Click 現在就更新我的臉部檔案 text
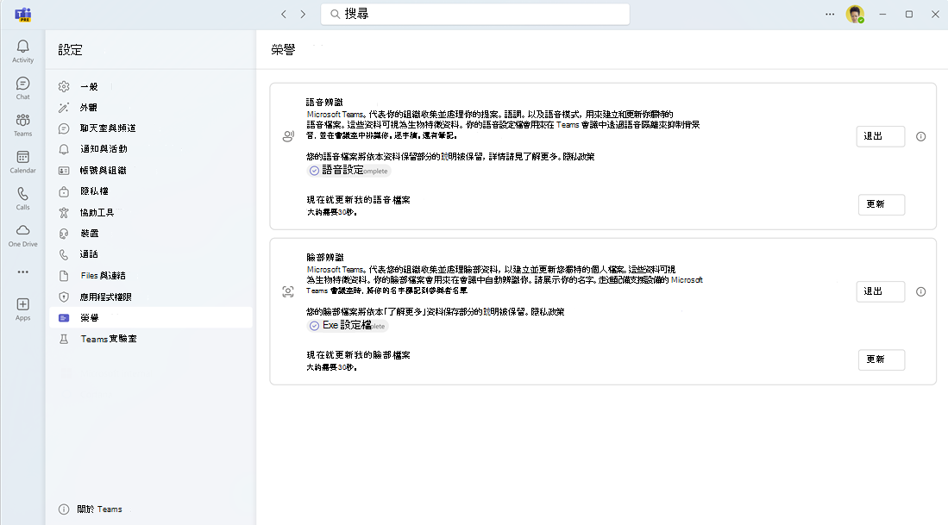The image size is (948, 525). [359, 355]
